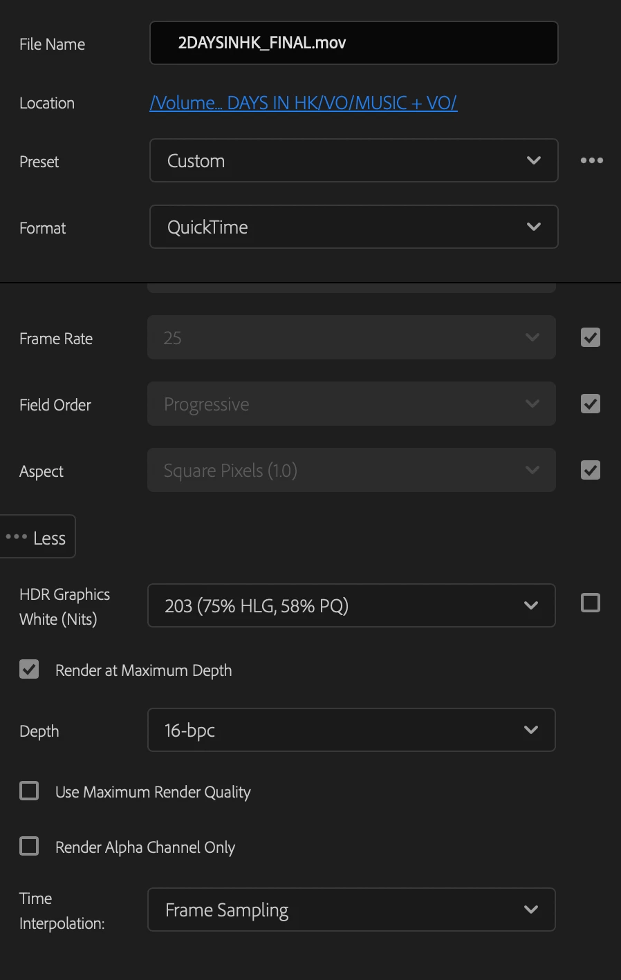Open the preset options three-dot menu
The image size is (621, 980).
[591, 160]
